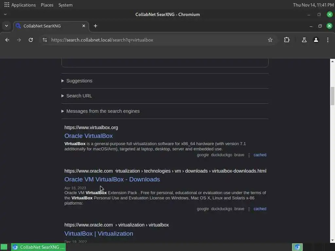Open VirtualBox | Virtualization result link
335x251 pixels.
pos(99,233)
